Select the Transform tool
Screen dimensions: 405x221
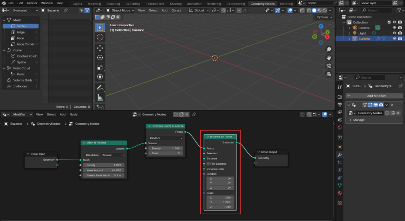tap(100, 77)
